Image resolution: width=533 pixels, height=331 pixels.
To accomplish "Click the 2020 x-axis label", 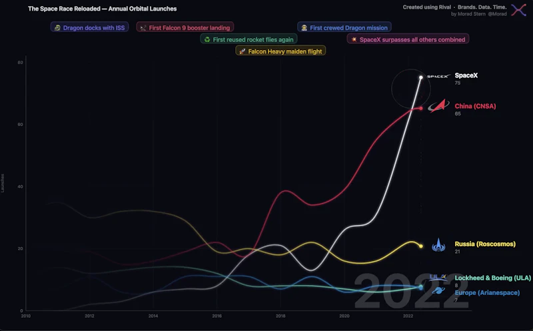I will tap(344, 316).
